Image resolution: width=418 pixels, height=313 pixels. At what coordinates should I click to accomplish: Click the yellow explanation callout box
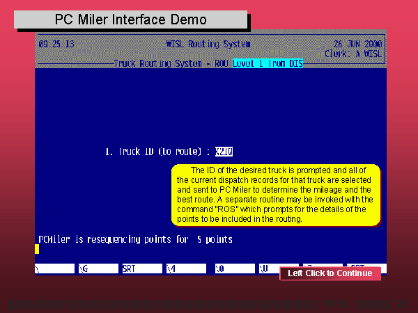coord(276,195)
